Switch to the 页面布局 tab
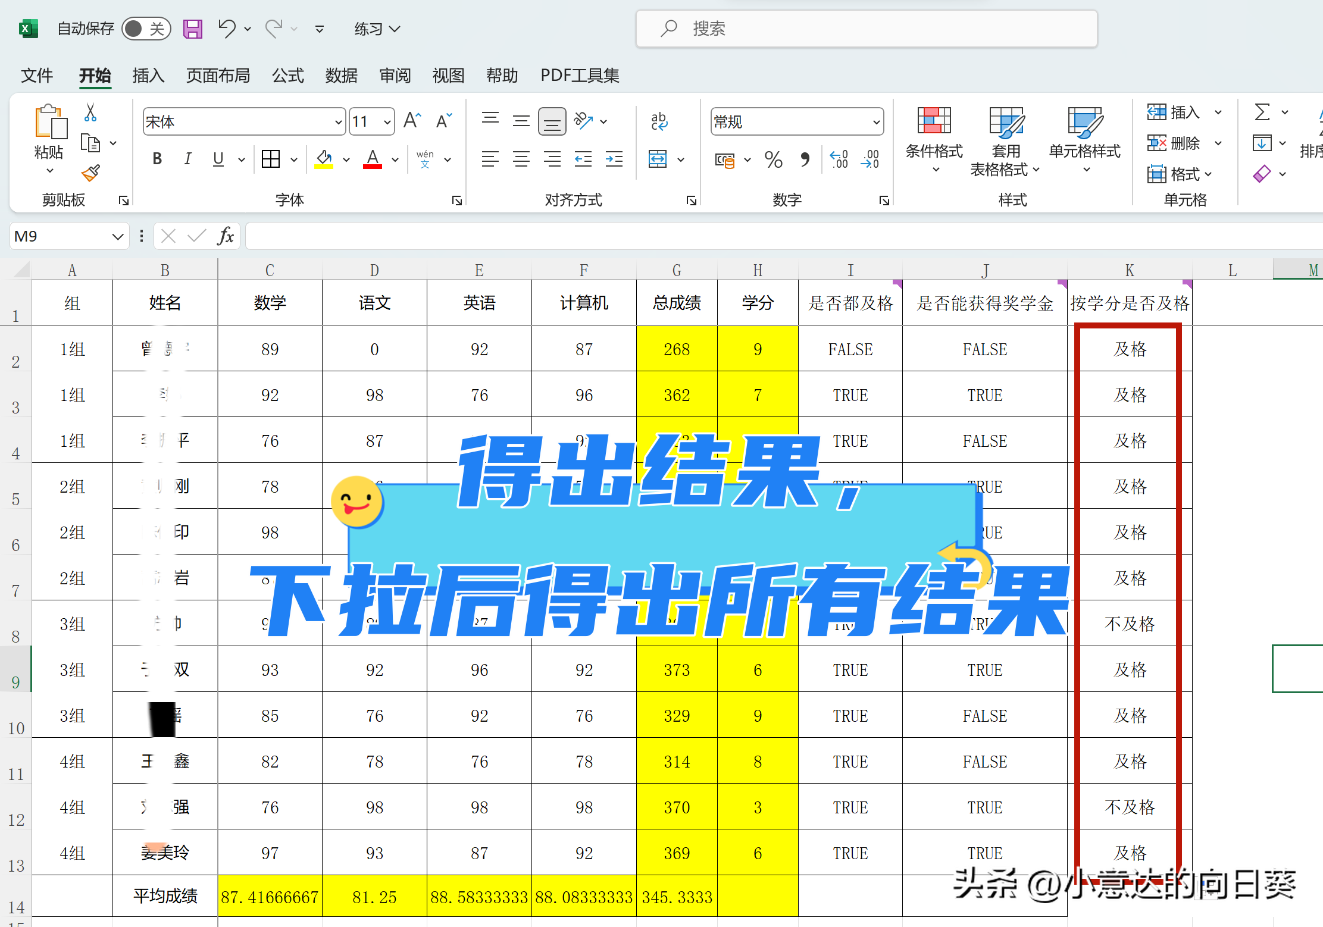Viewport: 1323px width, 927px height. 218,76
